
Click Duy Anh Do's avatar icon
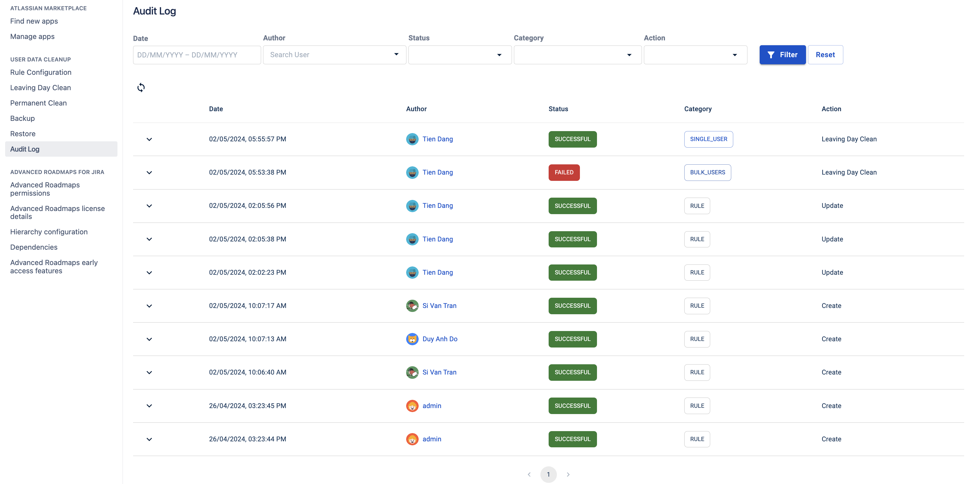coord(412,339)
